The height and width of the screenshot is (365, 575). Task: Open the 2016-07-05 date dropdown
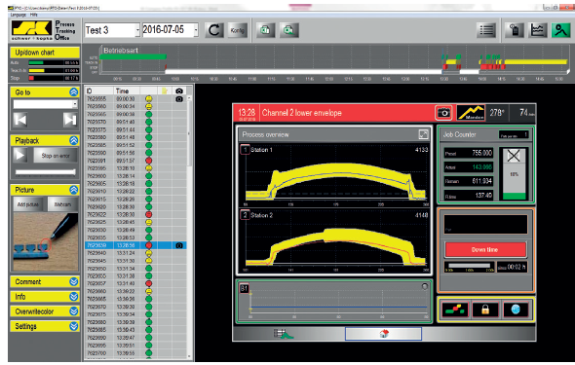tap(196, 30)
